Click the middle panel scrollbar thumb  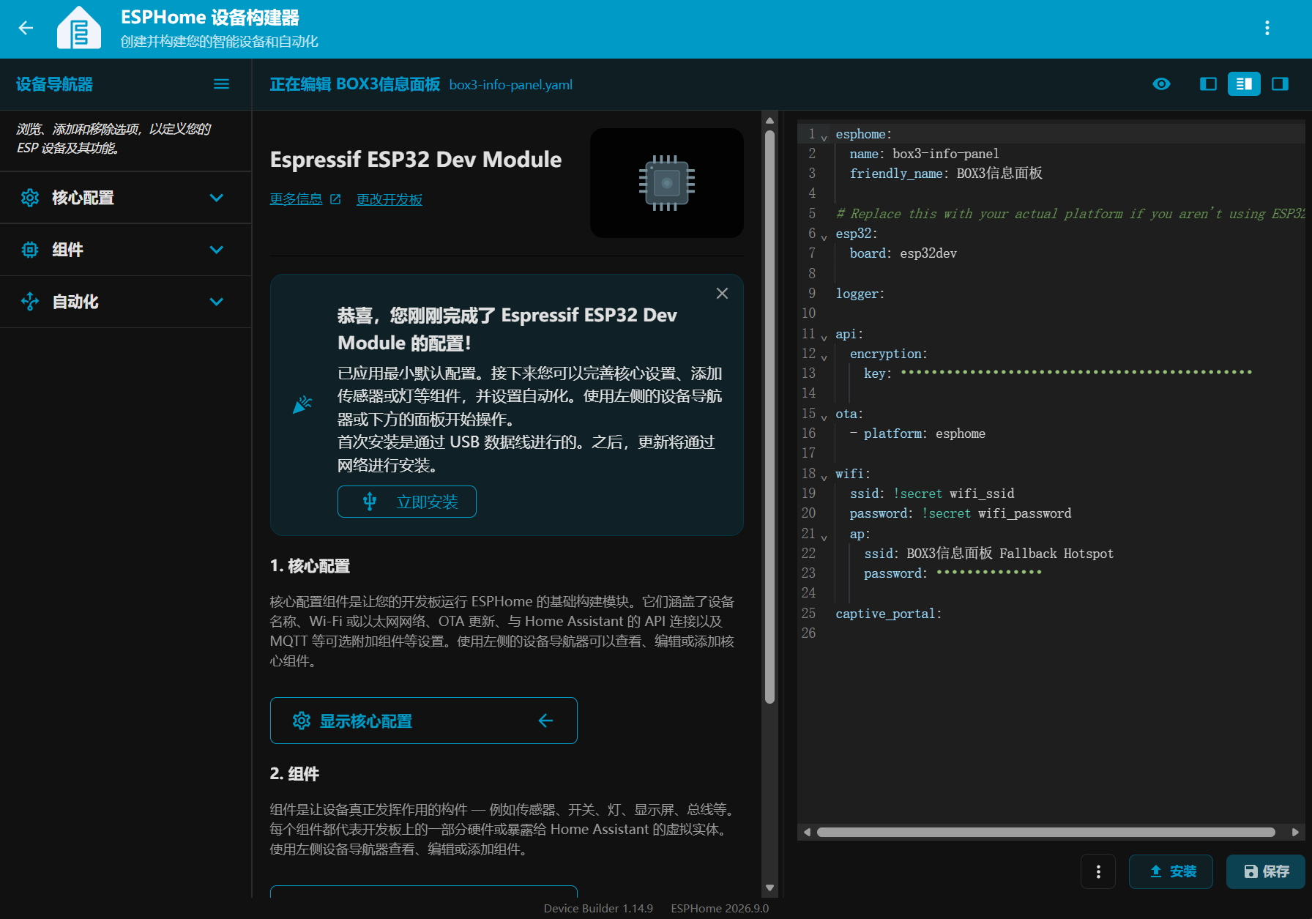[x=769, y=417]
